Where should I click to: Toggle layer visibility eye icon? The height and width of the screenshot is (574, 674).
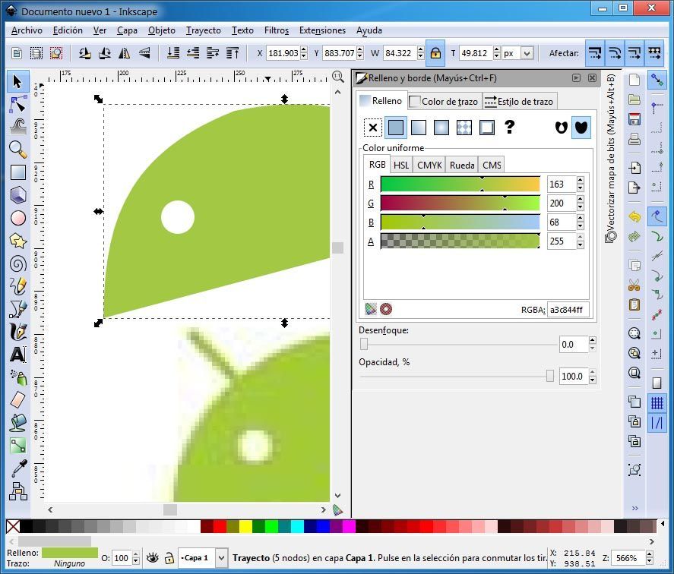coord(152,558)
